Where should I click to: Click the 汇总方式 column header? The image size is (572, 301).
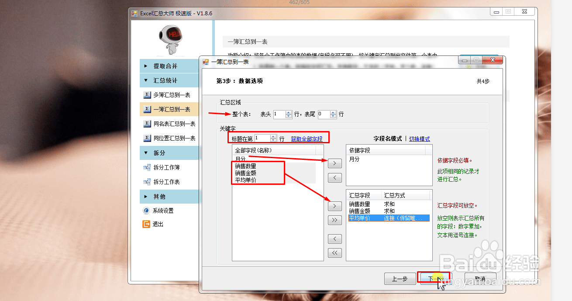tap(405, 195)
